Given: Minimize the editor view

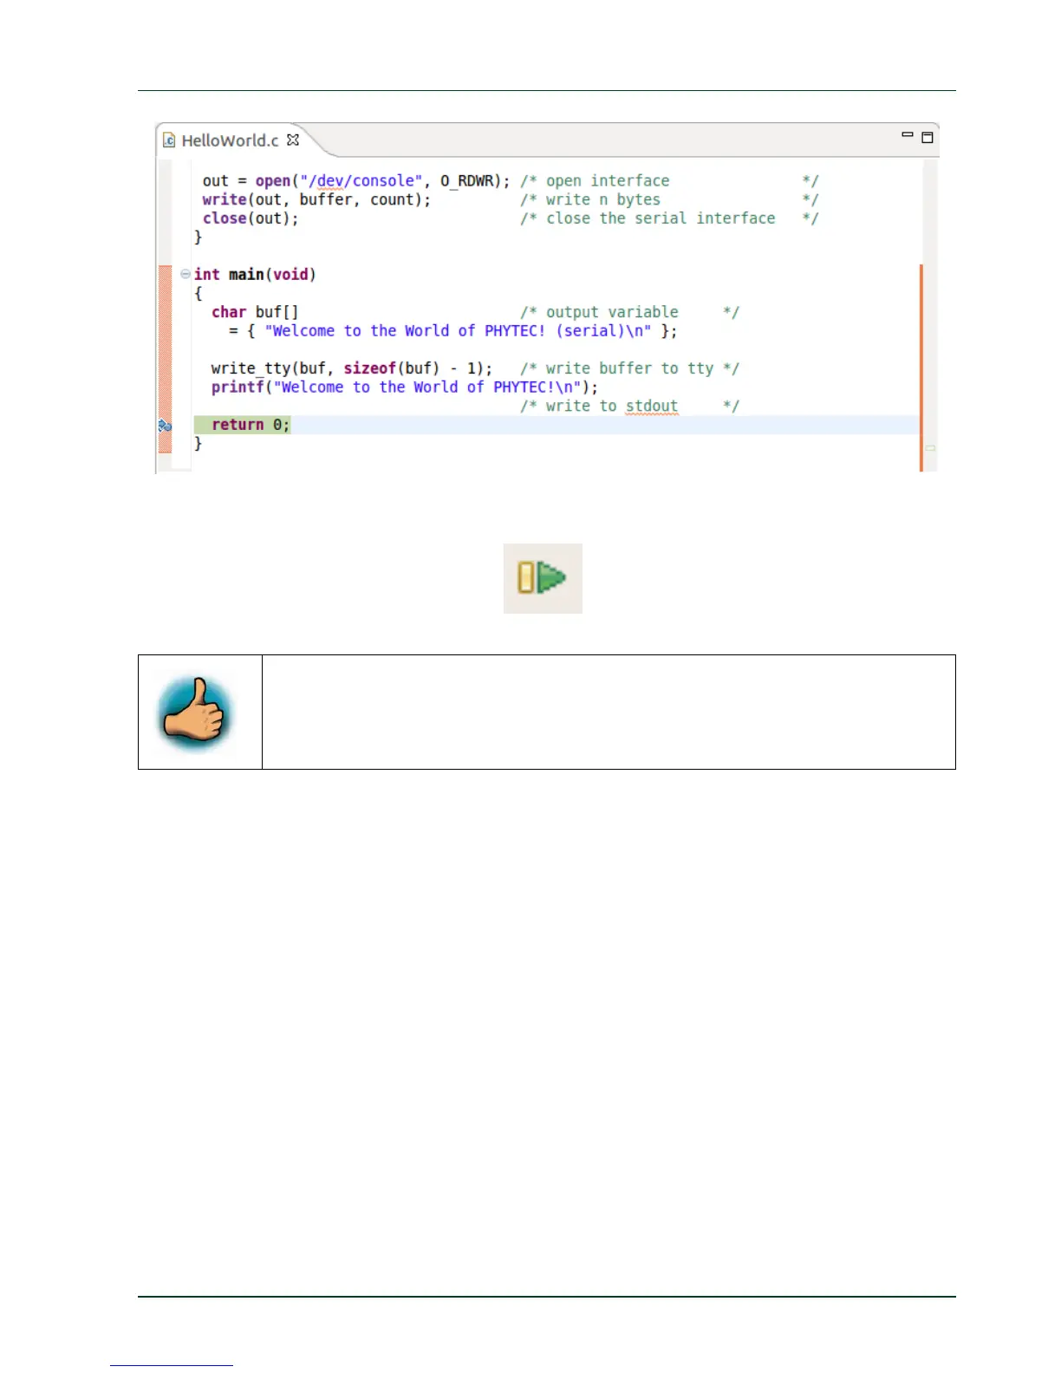Looking at the screenshot, I should click(908, 135).
